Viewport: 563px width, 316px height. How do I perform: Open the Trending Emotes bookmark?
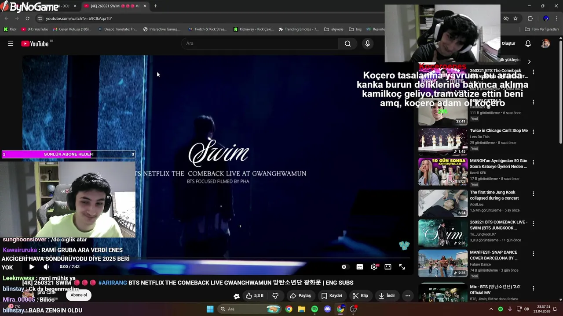(x=299, y=29)
